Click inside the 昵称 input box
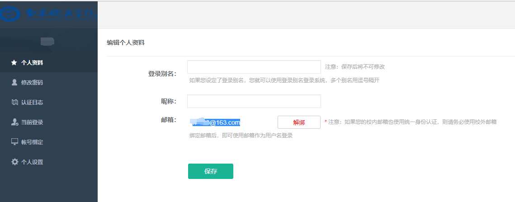Image resolution: width=515 pixels, height=202 pixels. coord(254,101)
